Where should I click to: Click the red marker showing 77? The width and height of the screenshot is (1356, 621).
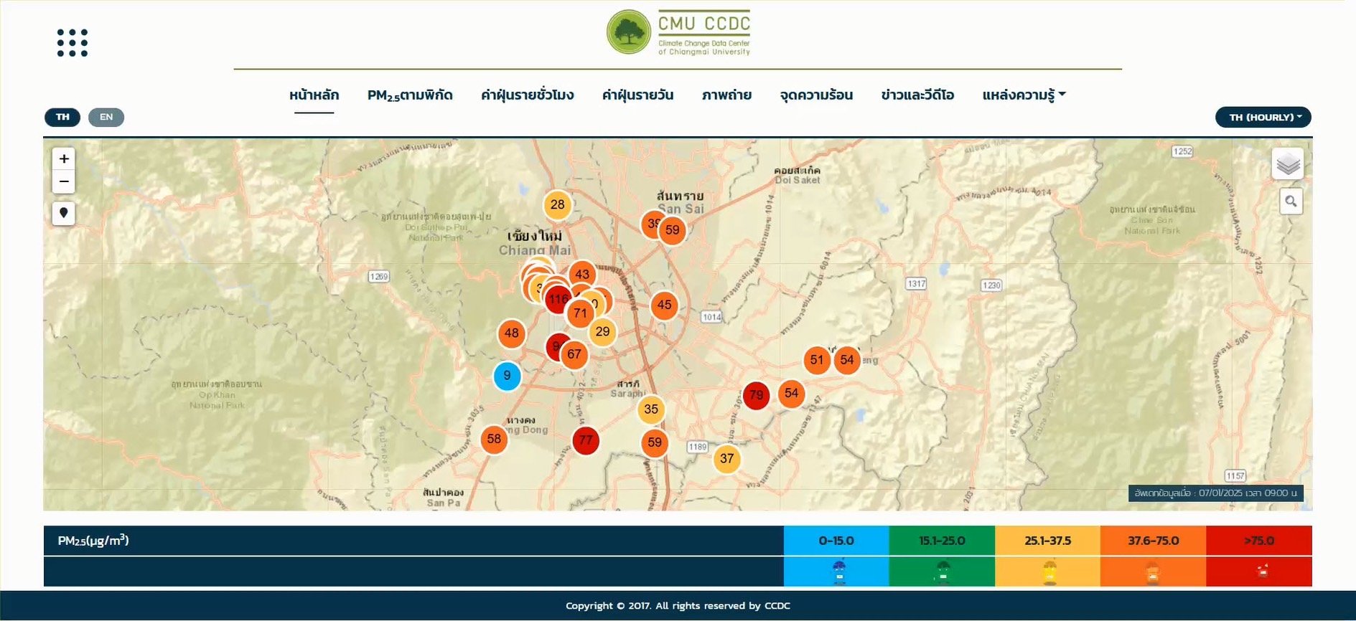586,440
